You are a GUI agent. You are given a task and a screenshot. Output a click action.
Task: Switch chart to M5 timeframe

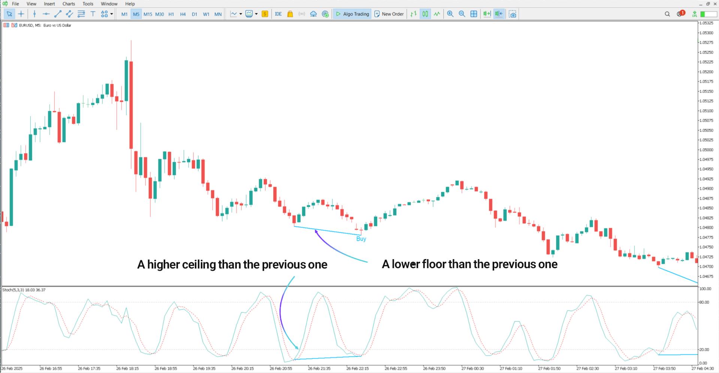(x=136, y=14)
